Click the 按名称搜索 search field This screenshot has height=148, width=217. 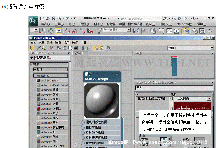pos(52,58)
